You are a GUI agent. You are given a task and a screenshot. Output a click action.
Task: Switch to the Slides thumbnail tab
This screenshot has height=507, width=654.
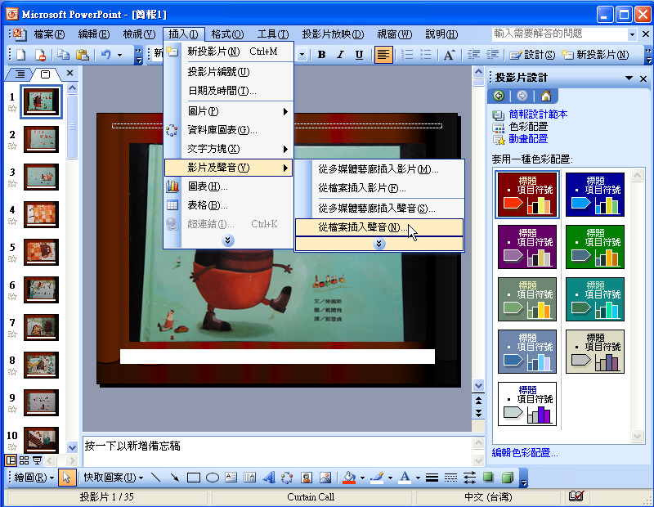click(x=46, y=74)
